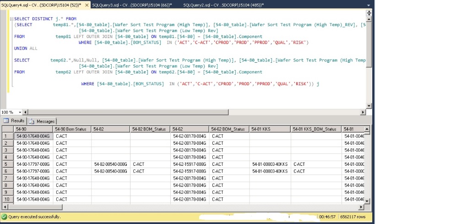467x224 pixels.
Task: Select the 54-62 BOM_Status column header
Action: pos(229,129)
